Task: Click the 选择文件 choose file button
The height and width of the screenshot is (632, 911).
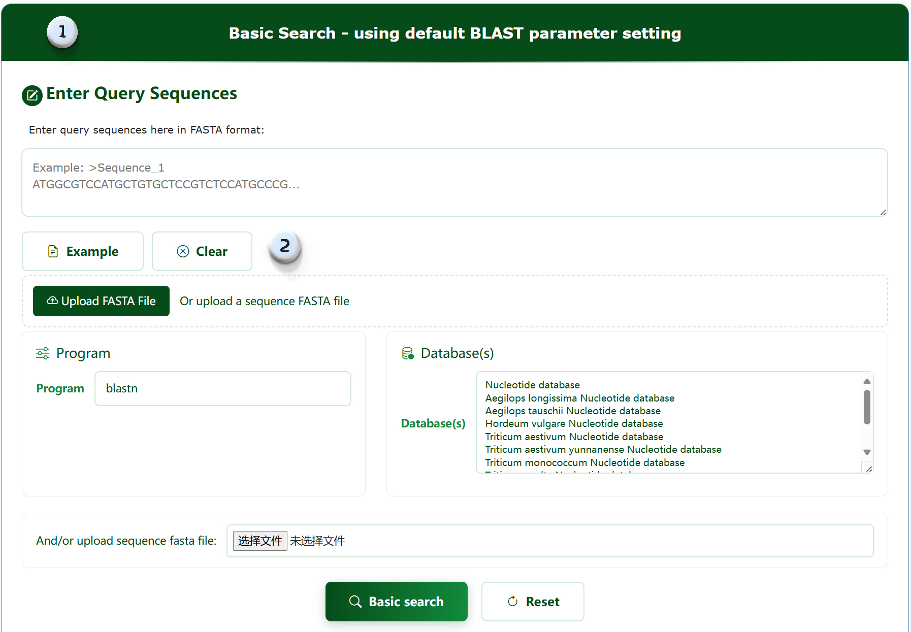Action: point(260,541)
